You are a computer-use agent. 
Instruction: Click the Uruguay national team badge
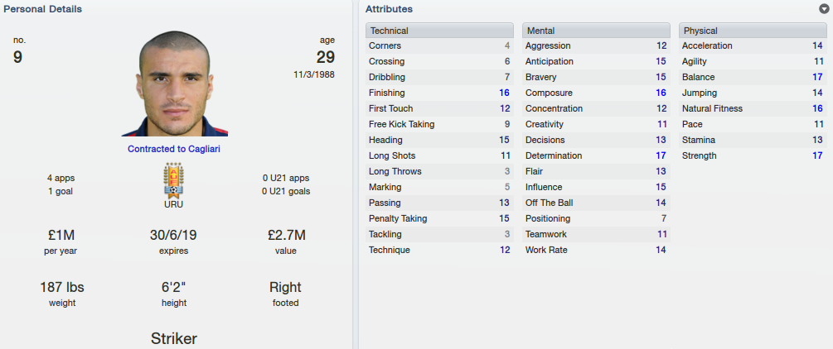(173, 180)
